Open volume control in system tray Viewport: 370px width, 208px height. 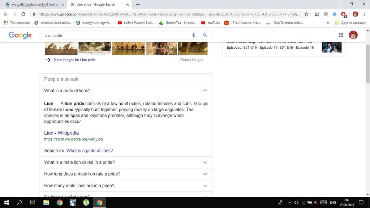click(x=296, y=203)
